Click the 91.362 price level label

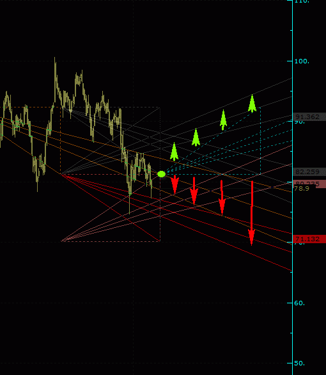tap(309, 116)
